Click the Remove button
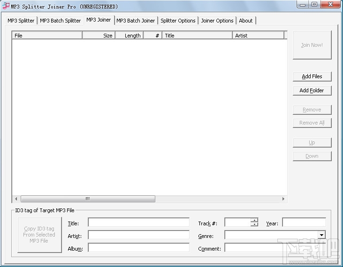 (312, 110)
